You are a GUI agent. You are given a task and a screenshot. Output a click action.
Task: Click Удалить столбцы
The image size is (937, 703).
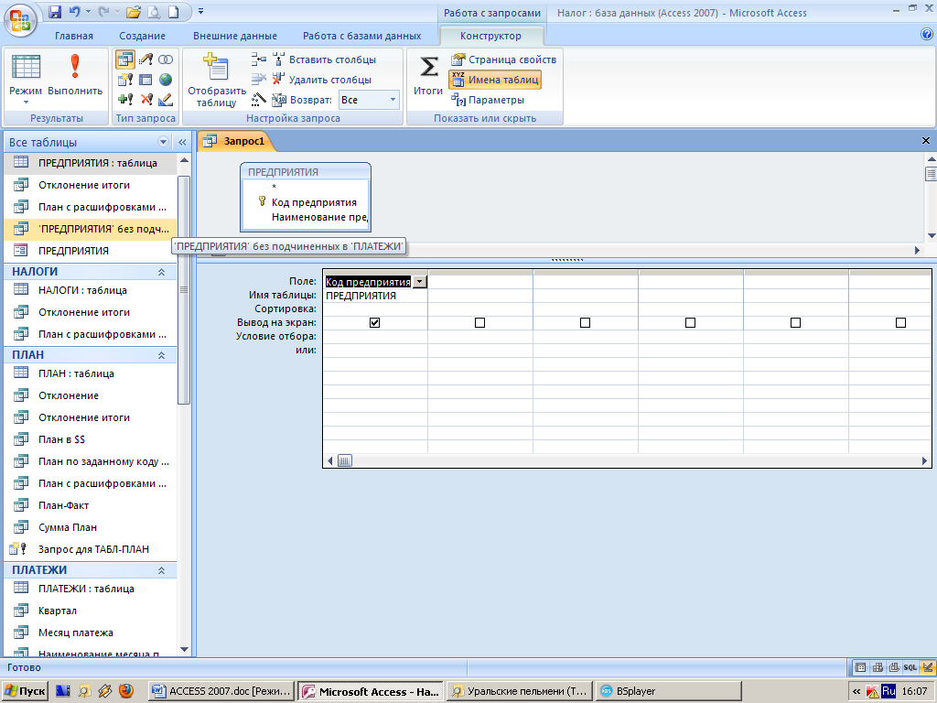(x=322, y=80)
